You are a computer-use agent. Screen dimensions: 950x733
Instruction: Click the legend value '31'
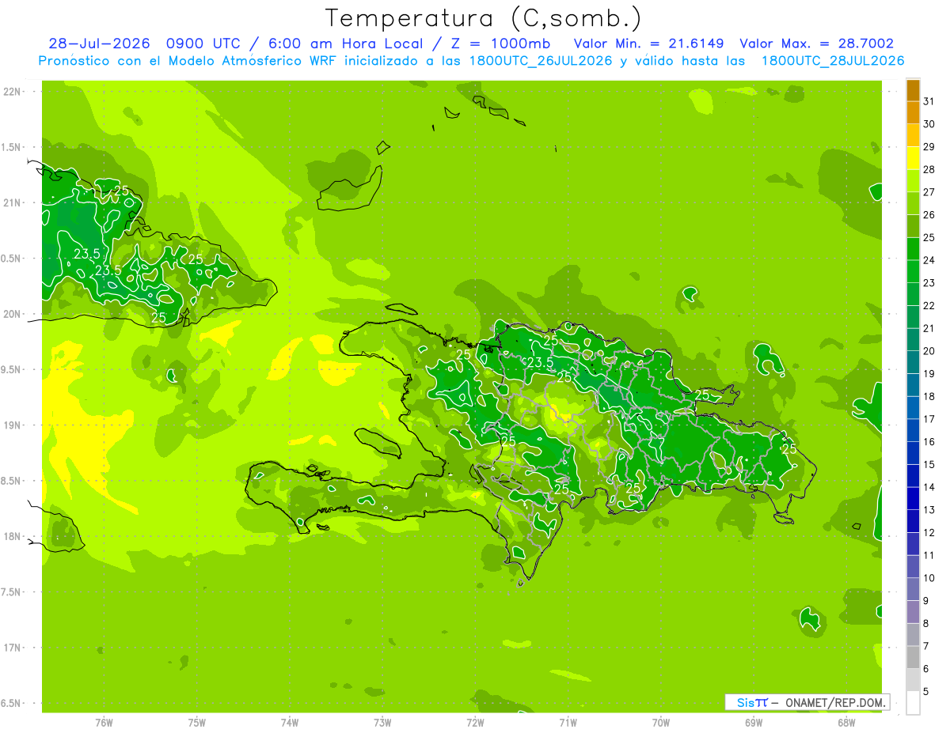(x=929, y=101)
